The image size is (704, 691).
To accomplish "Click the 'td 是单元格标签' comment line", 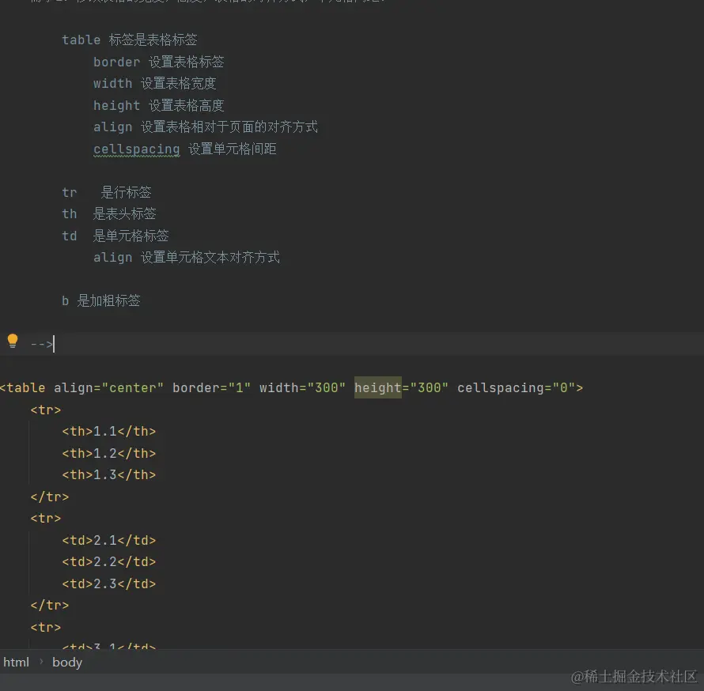I will tap(115, 236).
